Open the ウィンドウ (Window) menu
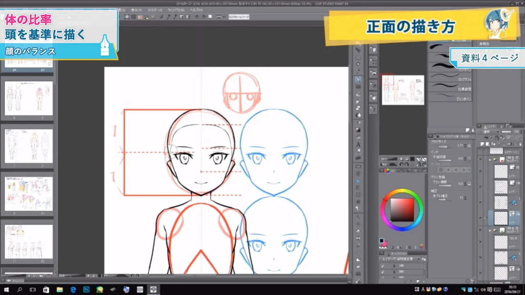525x295 pixels. pyautogui.click(x=176, y=9)
